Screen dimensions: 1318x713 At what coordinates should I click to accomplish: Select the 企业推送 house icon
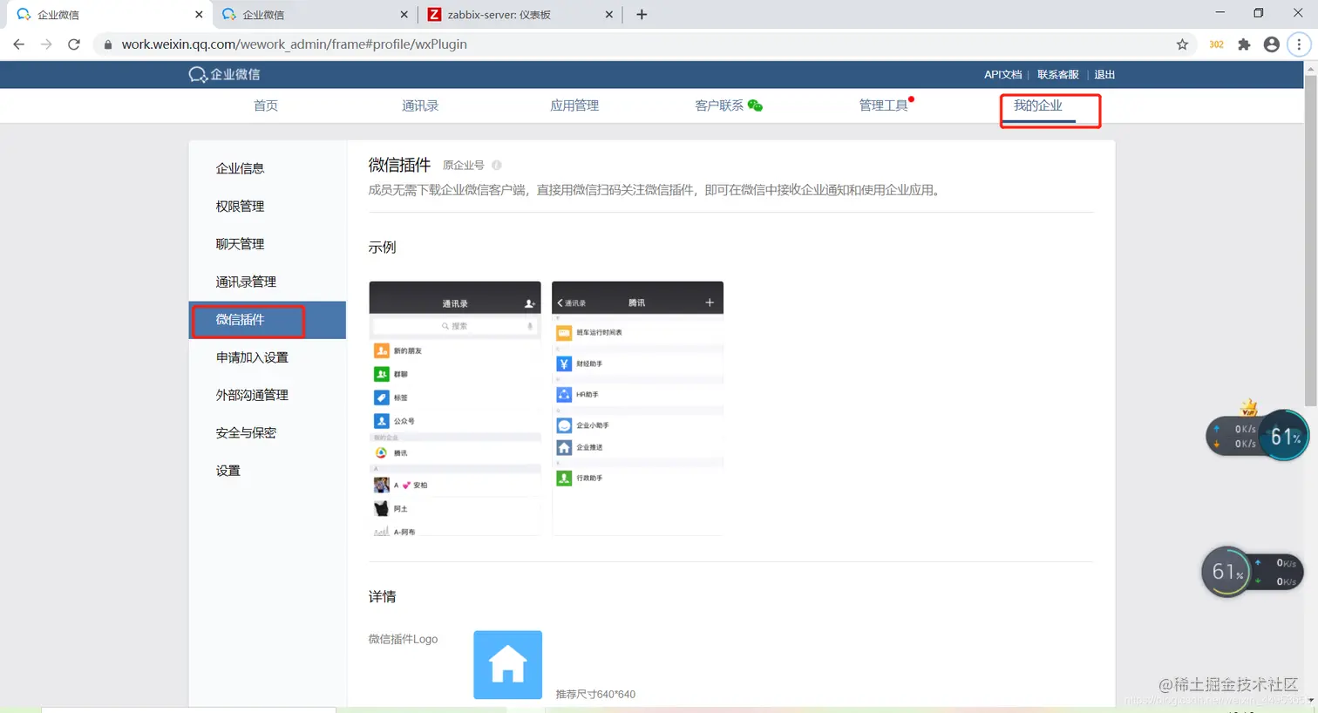(x=562, y=447)
